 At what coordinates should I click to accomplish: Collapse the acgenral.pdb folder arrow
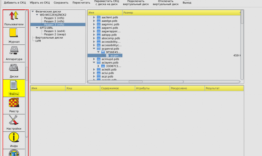tap(94, 49)
